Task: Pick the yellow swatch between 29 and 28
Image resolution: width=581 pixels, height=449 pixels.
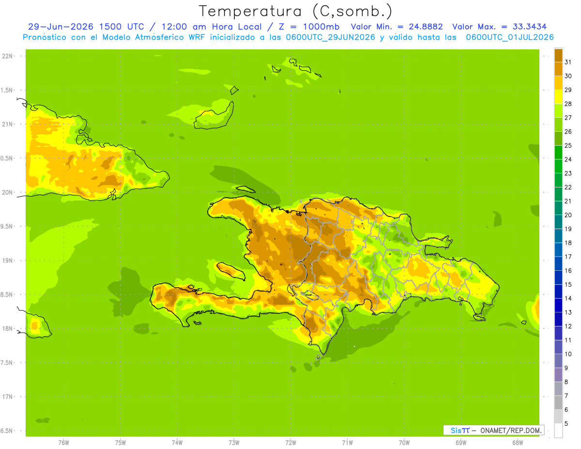Action: (x=558, y=97)
